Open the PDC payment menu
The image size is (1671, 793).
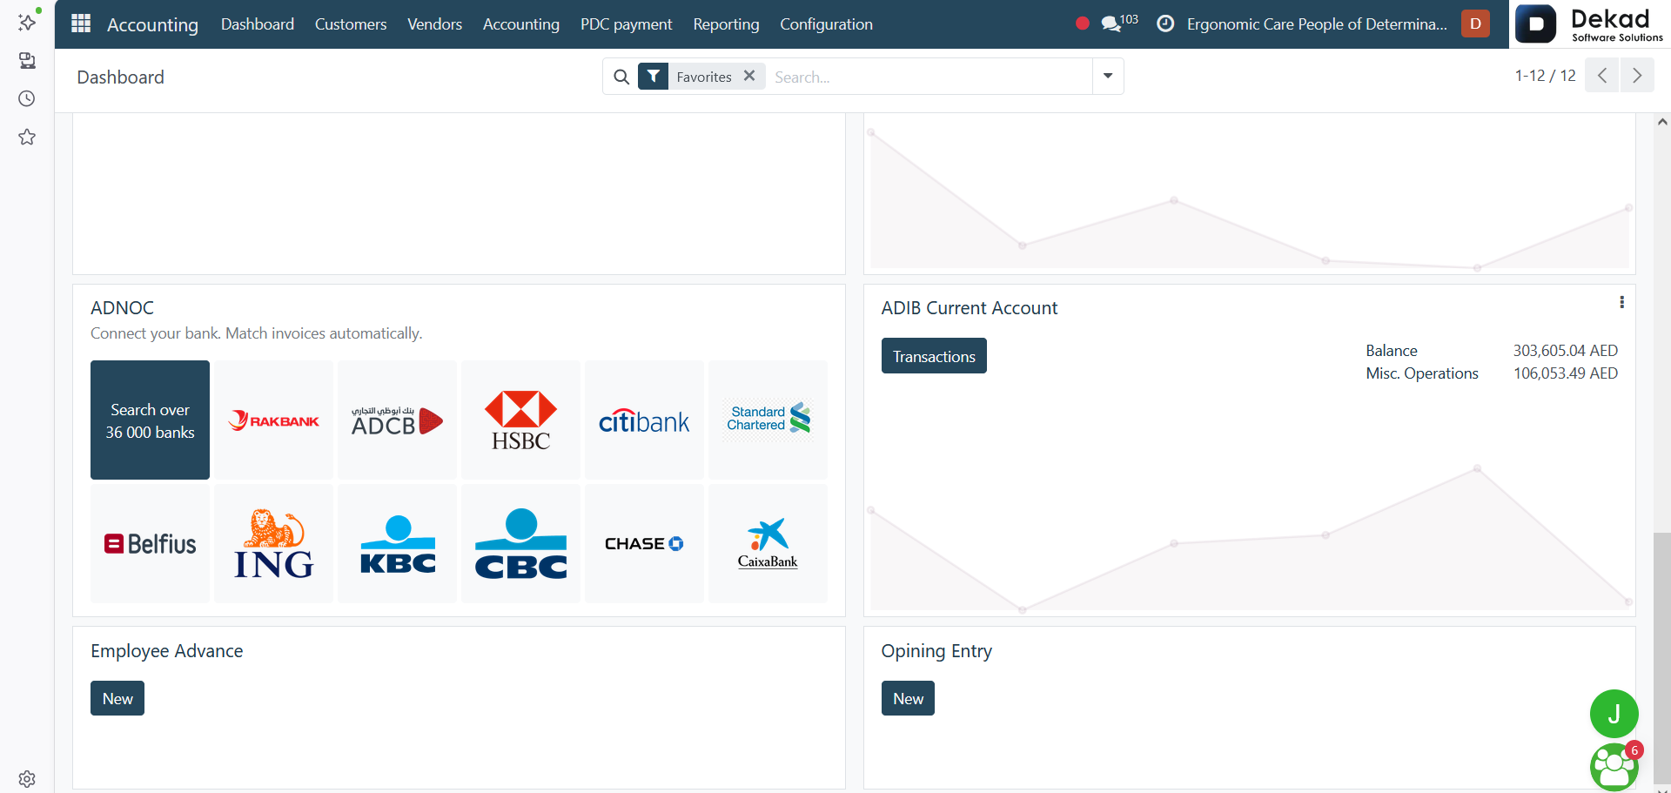[x=627, y=24]
